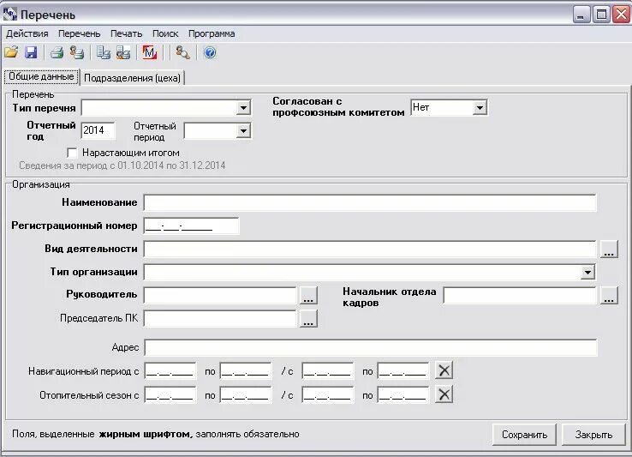
Task: Click the Председатель ПК input field
Action: pos(220,318)
